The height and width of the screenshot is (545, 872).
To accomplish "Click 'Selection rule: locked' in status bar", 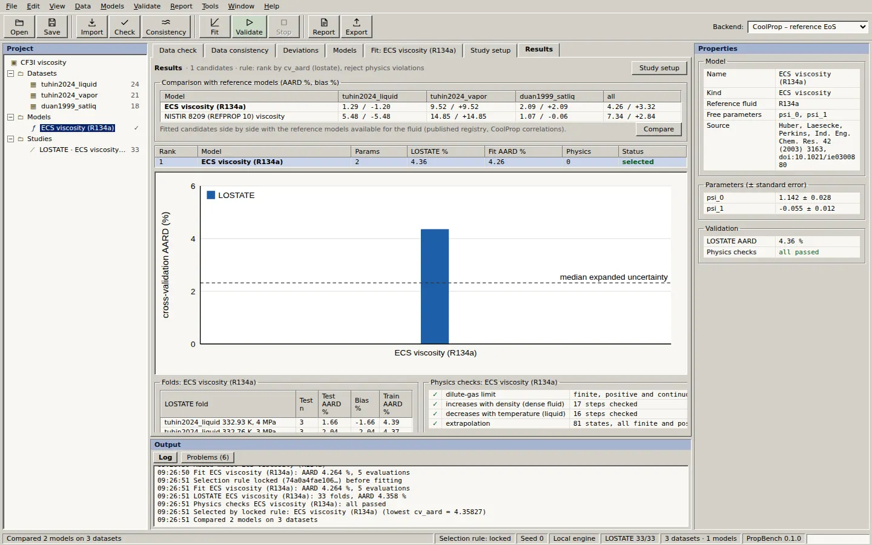I will tap(475, 538).
